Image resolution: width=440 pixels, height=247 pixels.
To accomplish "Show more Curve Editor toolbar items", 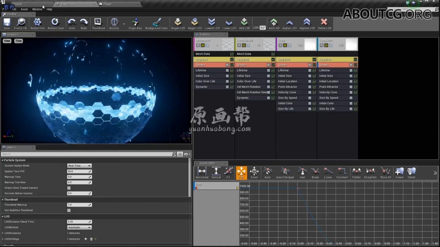I will click(435, 173).
